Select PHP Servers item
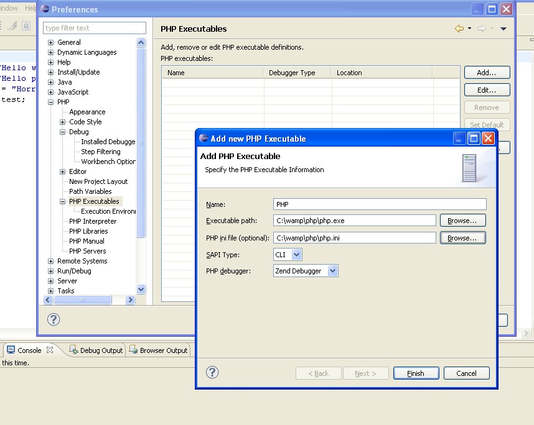The height and width of the screenshot is (425, 534). (x=88, y=251)
